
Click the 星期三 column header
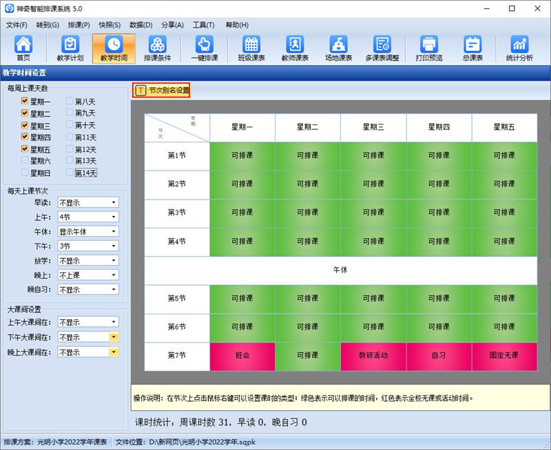[373, 127]
